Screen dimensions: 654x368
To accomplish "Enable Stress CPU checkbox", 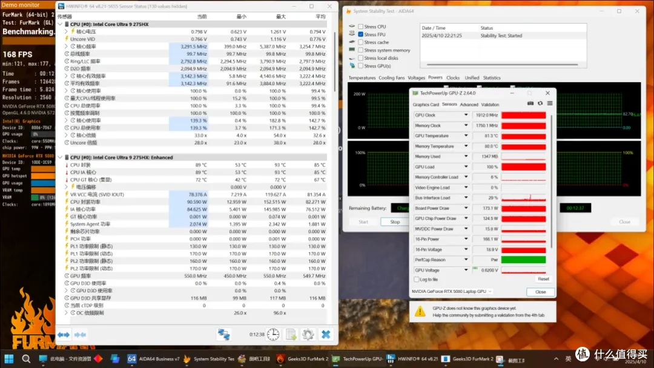I will pyautogui.click(x=361, y=27).
